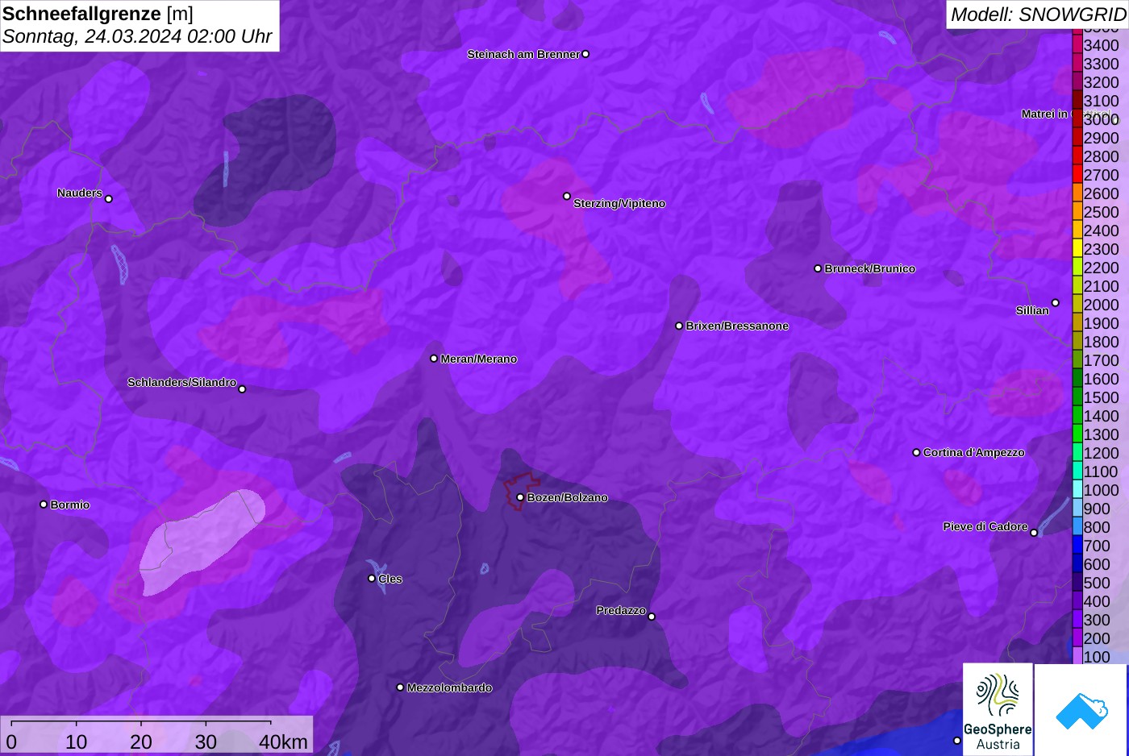
Task: Click the 'Mezzolombardo' label text
Action: pyautogui.click(x=449, y=687)
